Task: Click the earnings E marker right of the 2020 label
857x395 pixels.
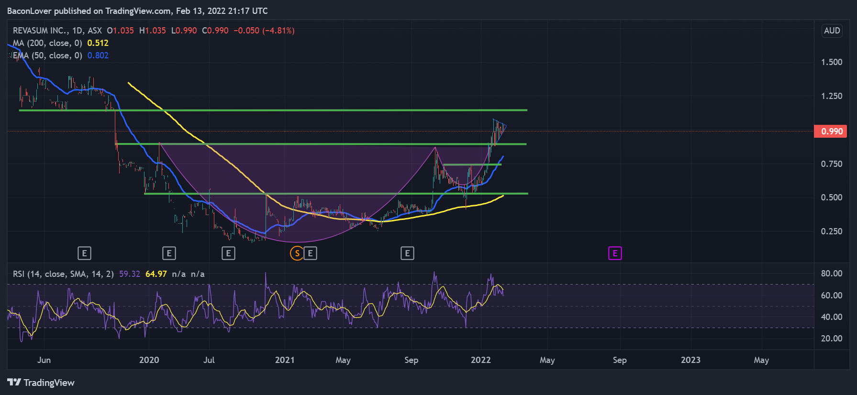Action: coord(169,253)
